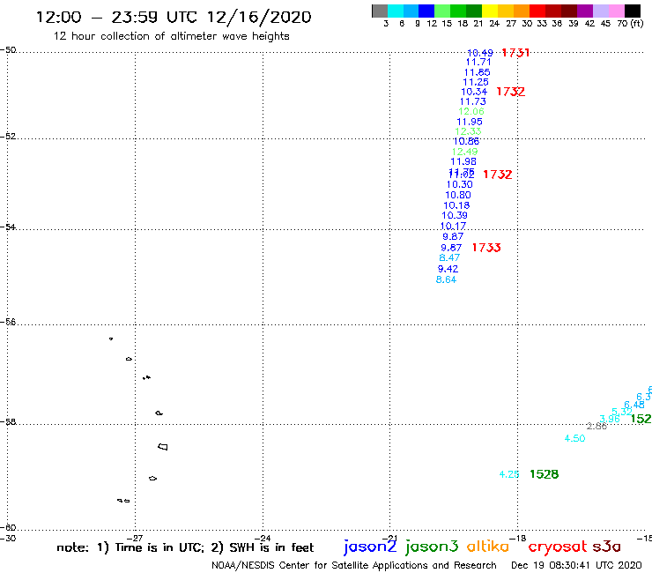
Task: Select the 'Dec 19 08:30:41 UTC 2020' timestamp
Action: [x=576, y=565]
